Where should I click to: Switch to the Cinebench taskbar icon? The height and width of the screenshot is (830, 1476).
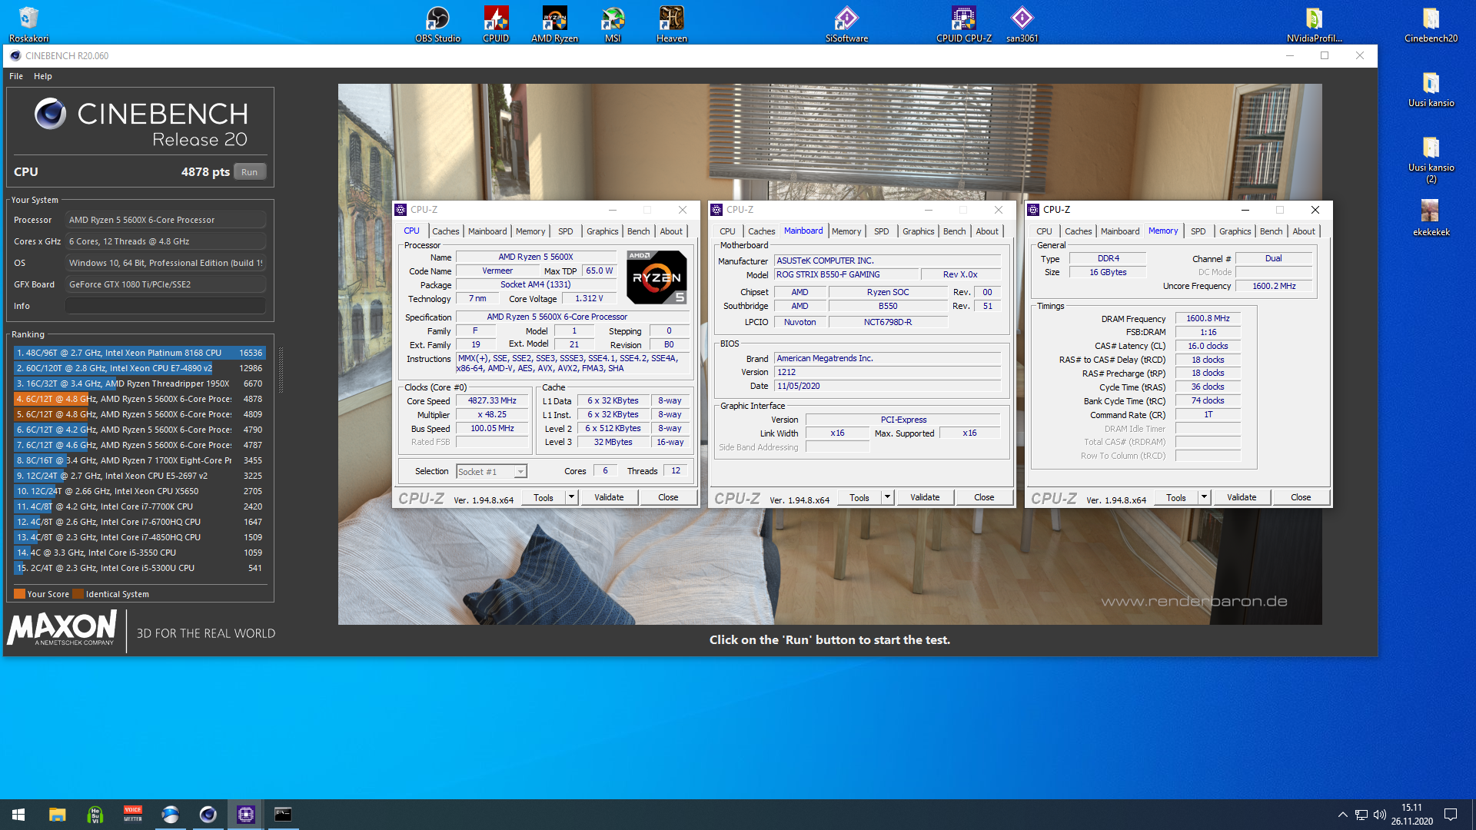click(x=208, y=815)
